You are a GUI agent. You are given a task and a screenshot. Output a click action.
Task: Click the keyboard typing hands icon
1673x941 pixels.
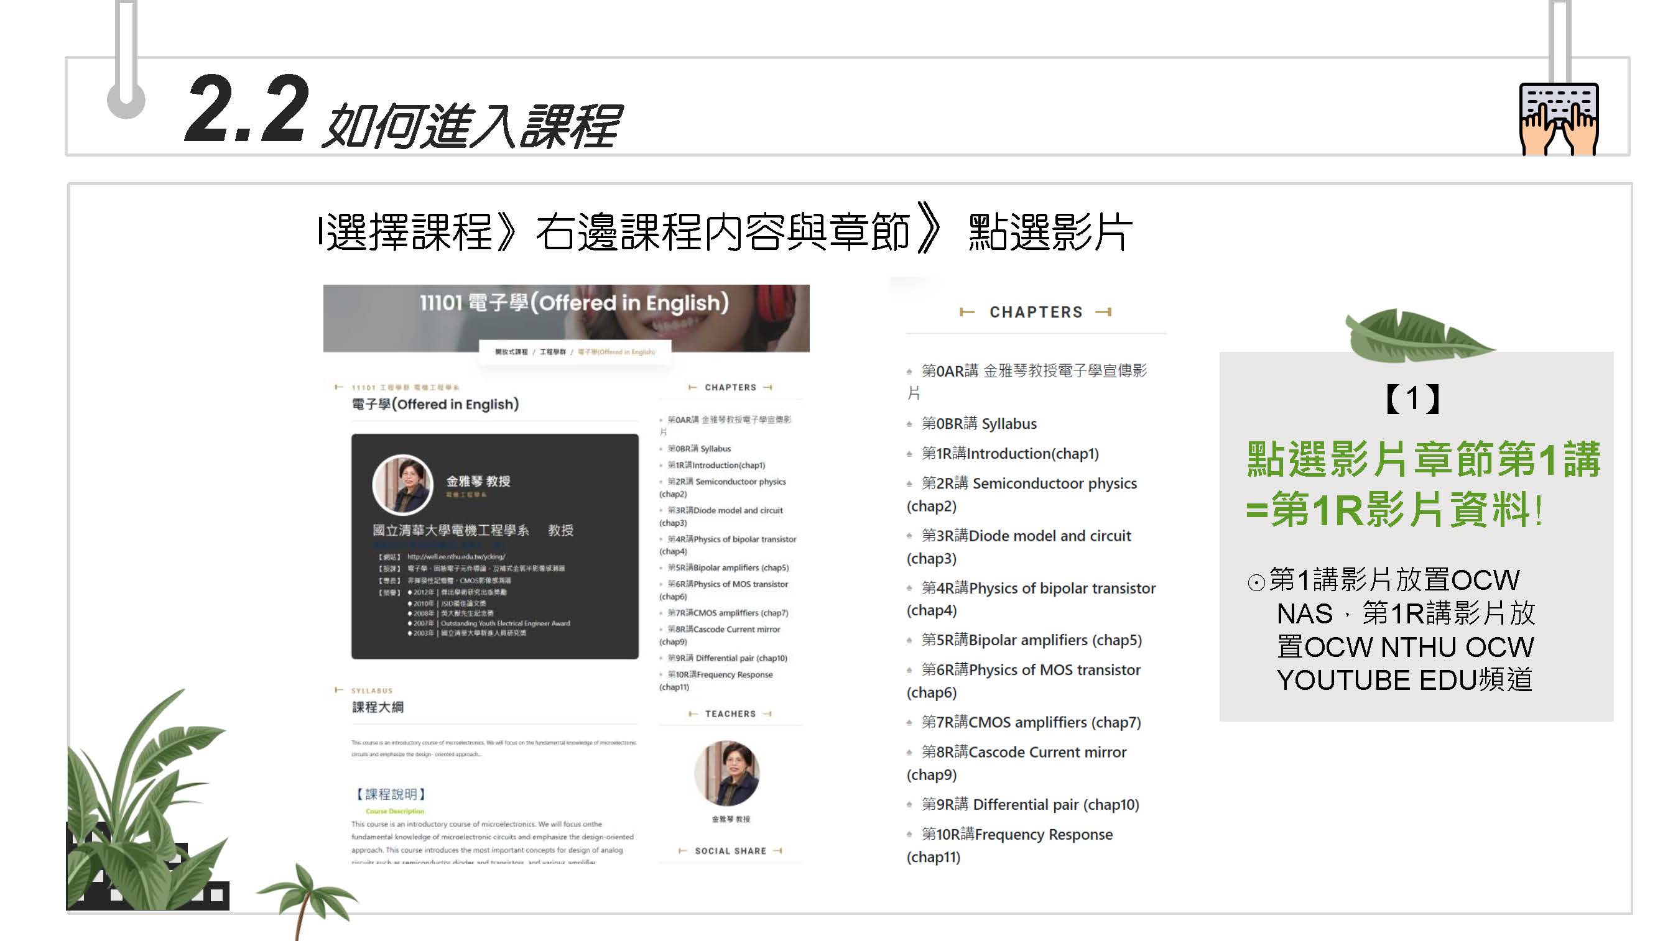click(x=1558, y=119)
